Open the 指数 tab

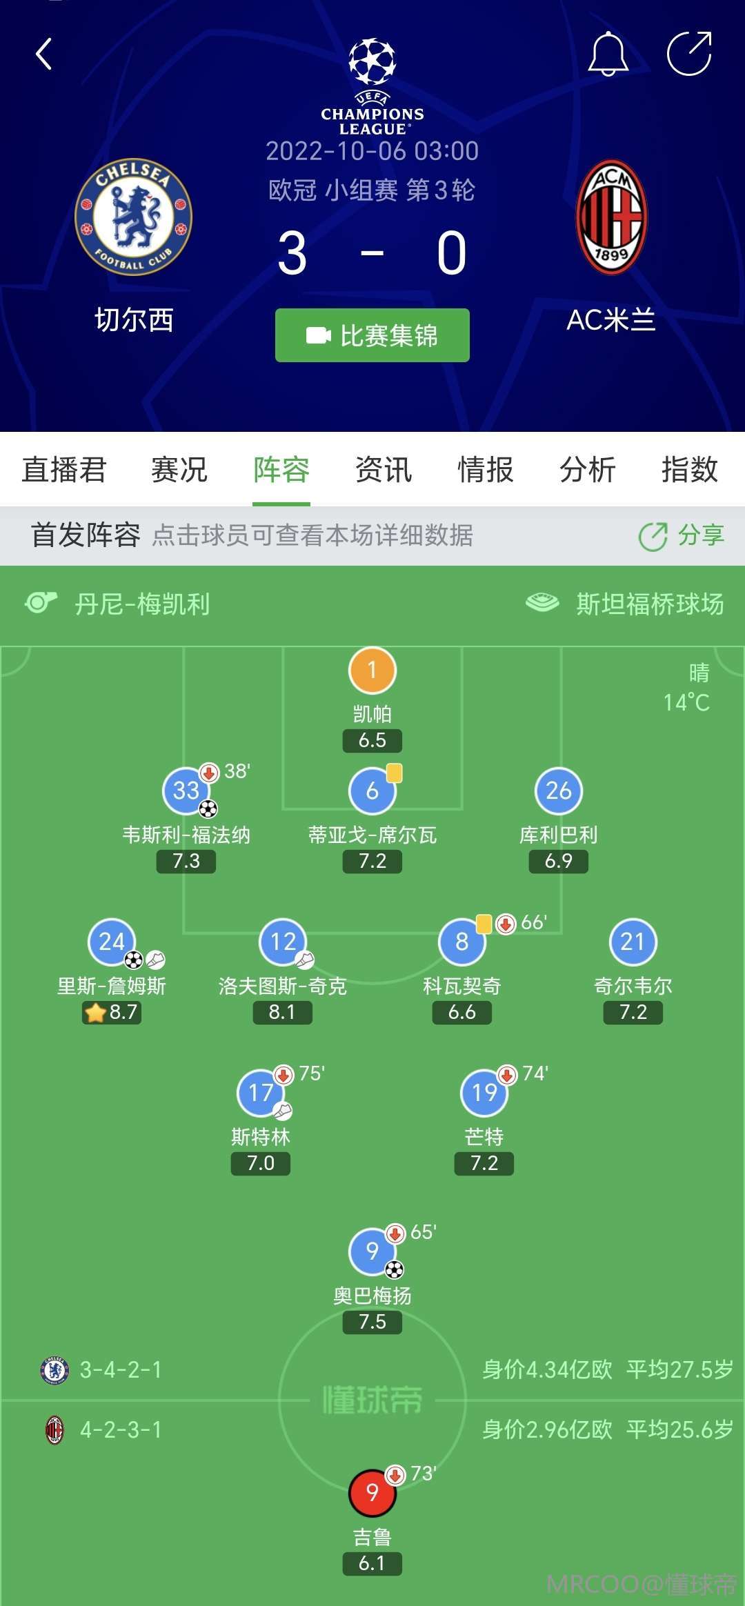(690, 470)
